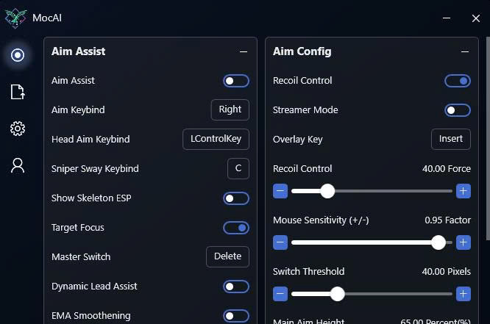
Task: Change the Aim Keybind Right button
Action: coord(230,109)
